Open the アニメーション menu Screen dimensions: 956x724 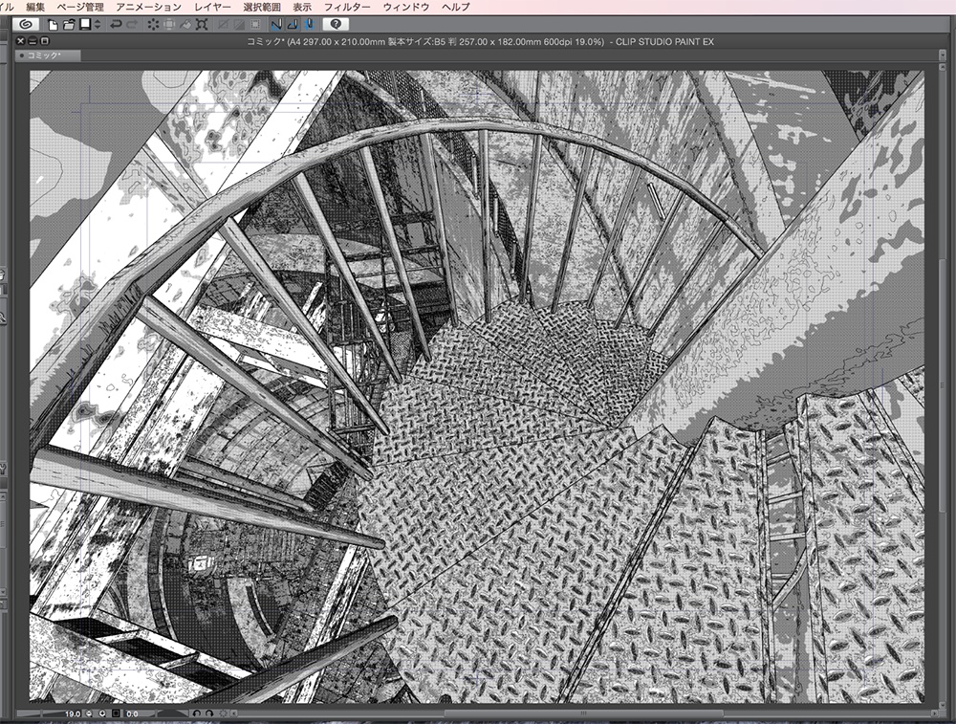point(148,7)
